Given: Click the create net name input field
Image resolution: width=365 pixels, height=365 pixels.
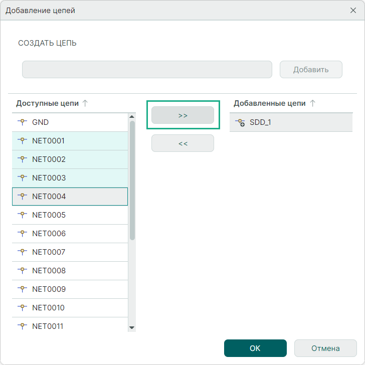Looking at the screenshot, I should point(147,70).
